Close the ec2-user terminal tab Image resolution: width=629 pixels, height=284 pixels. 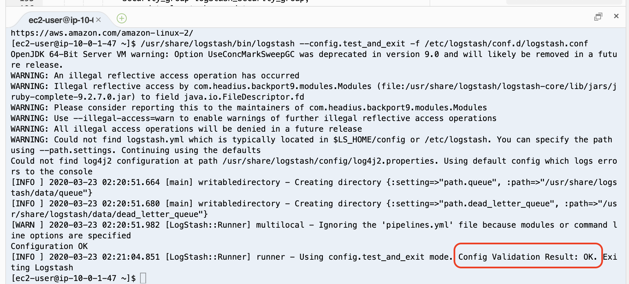coord(98,20)
